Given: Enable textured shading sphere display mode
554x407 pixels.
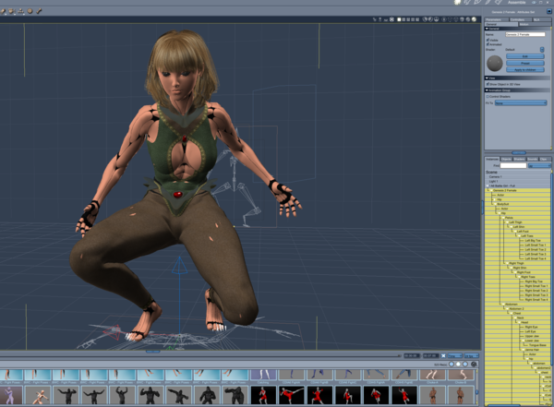Looking at the screenshot, I should [474, 19].
